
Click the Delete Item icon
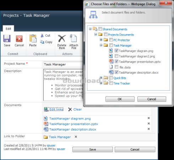point(62,38)
